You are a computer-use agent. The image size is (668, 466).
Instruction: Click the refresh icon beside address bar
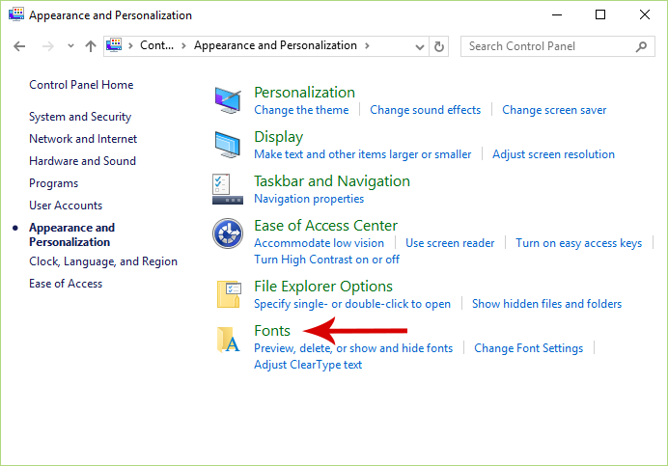(439, 46)
